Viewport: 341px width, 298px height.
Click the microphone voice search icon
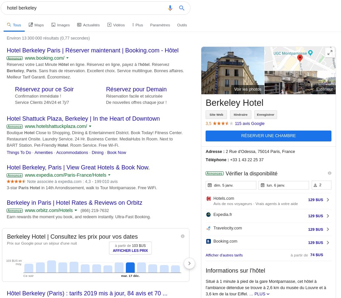170,8
